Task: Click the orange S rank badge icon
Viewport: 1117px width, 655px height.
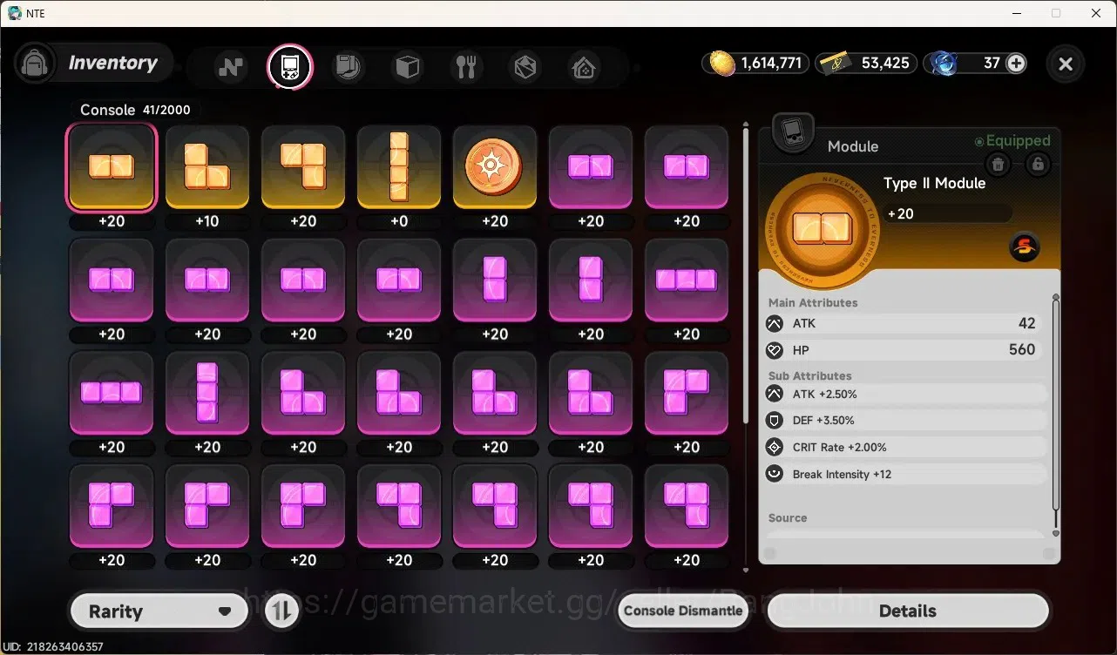Action: click(x=1025, y=248)
